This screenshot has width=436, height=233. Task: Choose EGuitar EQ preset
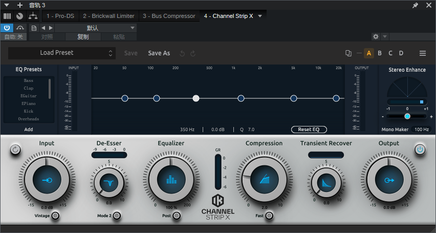(x=28, y=96)
